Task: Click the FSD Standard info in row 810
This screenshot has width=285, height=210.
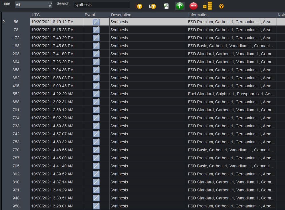Action: click(231, 182)
